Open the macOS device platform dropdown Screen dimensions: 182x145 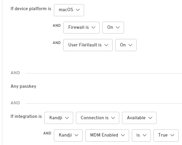pos(69,10)
